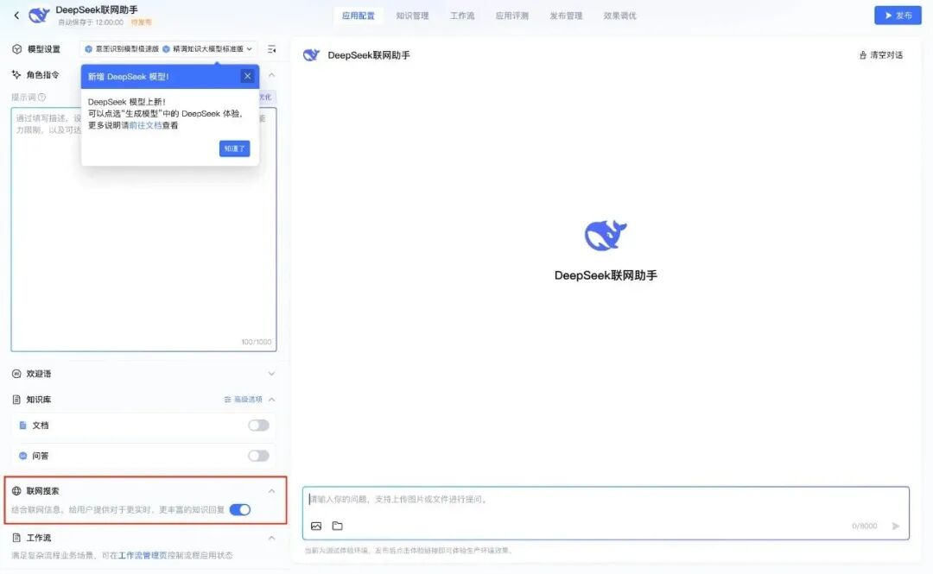Viewport: 933px width, 574px height.
Task: Enable the 问答 knowledge toggle
Action: point(258,456)
